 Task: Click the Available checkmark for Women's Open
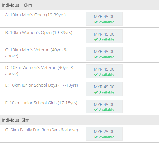96,39
